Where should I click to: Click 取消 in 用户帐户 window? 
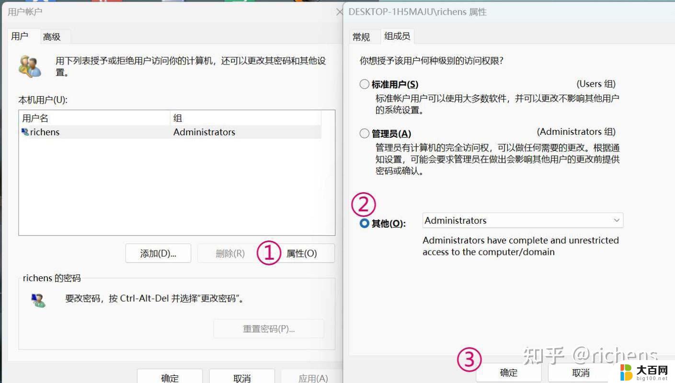coord(242,377)
